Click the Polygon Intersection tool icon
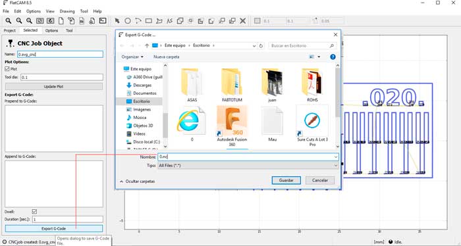This screenshot has width=461, height=246. point(190,21)
